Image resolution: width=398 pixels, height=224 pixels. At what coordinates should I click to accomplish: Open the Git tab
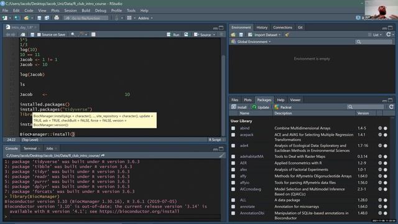[x=300, y=27]
